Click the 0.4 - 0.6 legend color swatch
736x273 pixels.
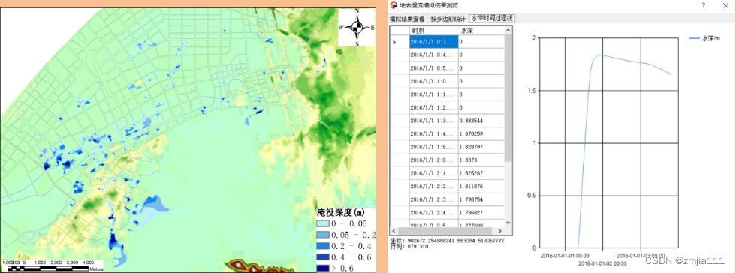(323, 257)
